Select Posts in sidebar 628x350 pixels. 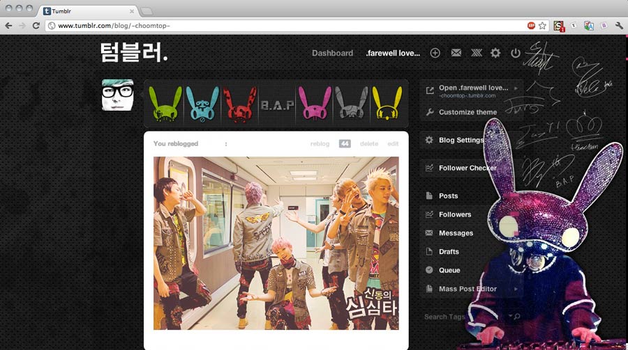448,196
